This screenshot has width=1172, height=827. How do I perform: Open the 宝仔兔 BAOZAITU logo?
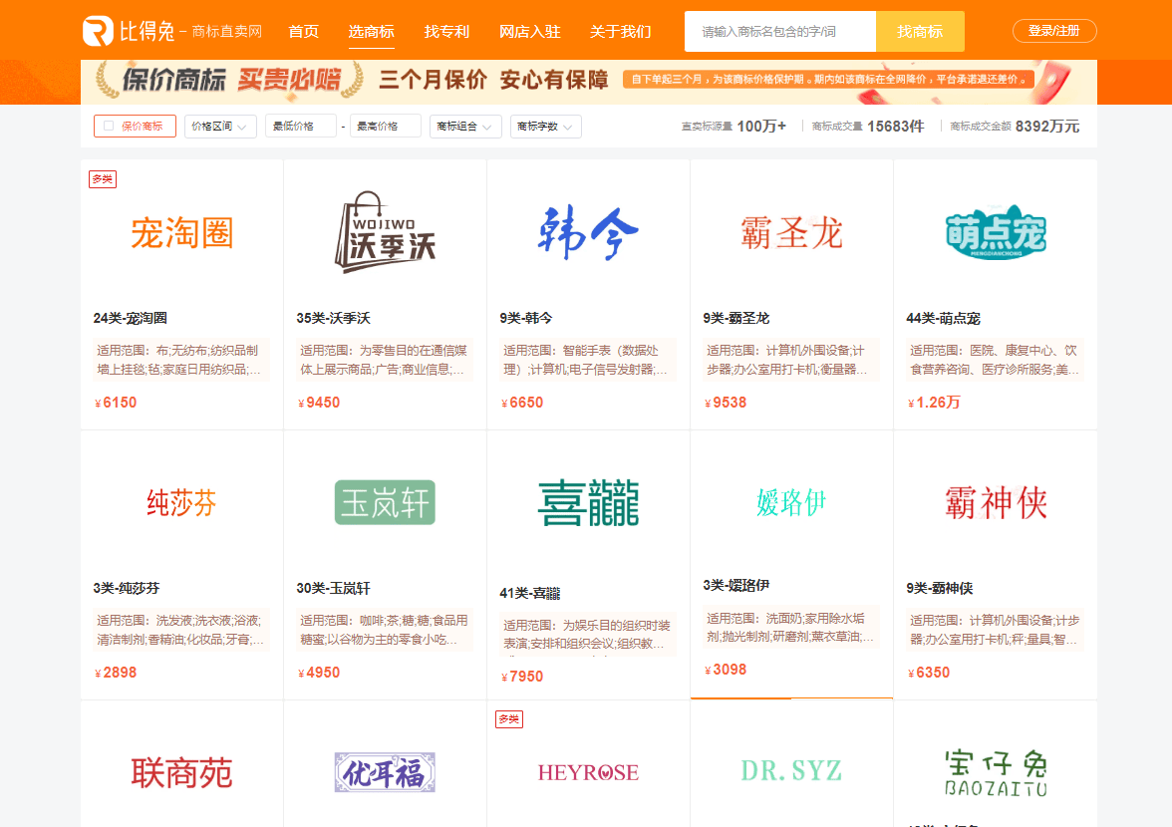click(x=995, y=772)
